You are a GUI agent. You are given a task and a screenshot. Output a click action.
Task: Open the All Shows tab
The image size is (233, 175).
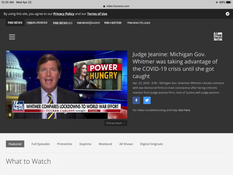pyautogui.click(x=126, y=144)
